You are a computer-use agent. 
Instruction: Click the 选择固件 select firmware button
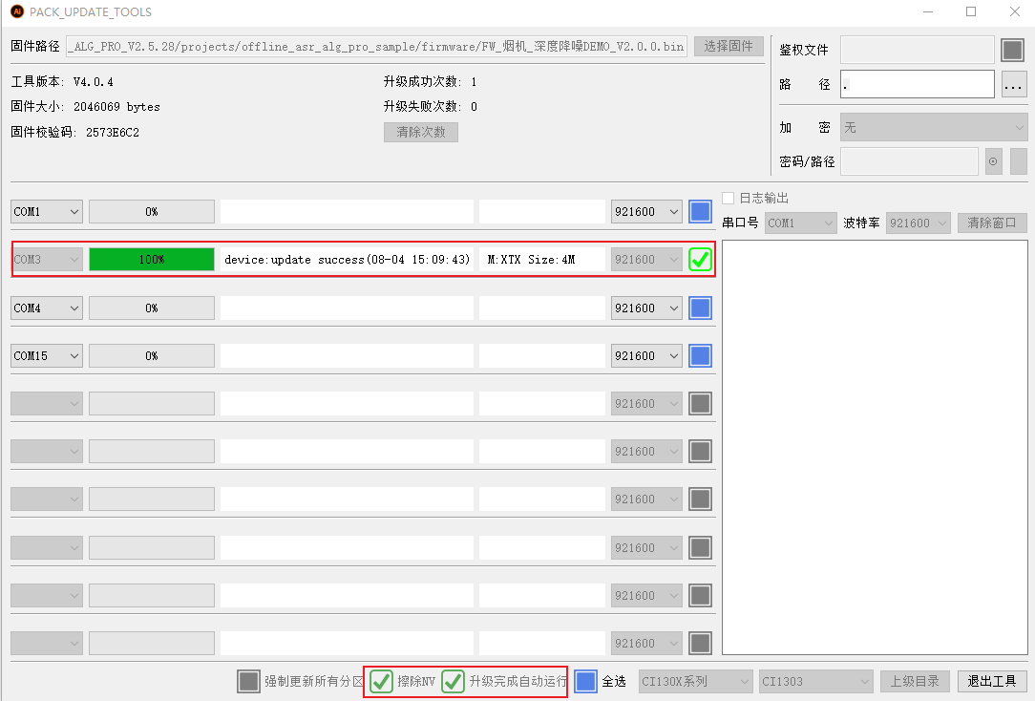tap(729, 47)
